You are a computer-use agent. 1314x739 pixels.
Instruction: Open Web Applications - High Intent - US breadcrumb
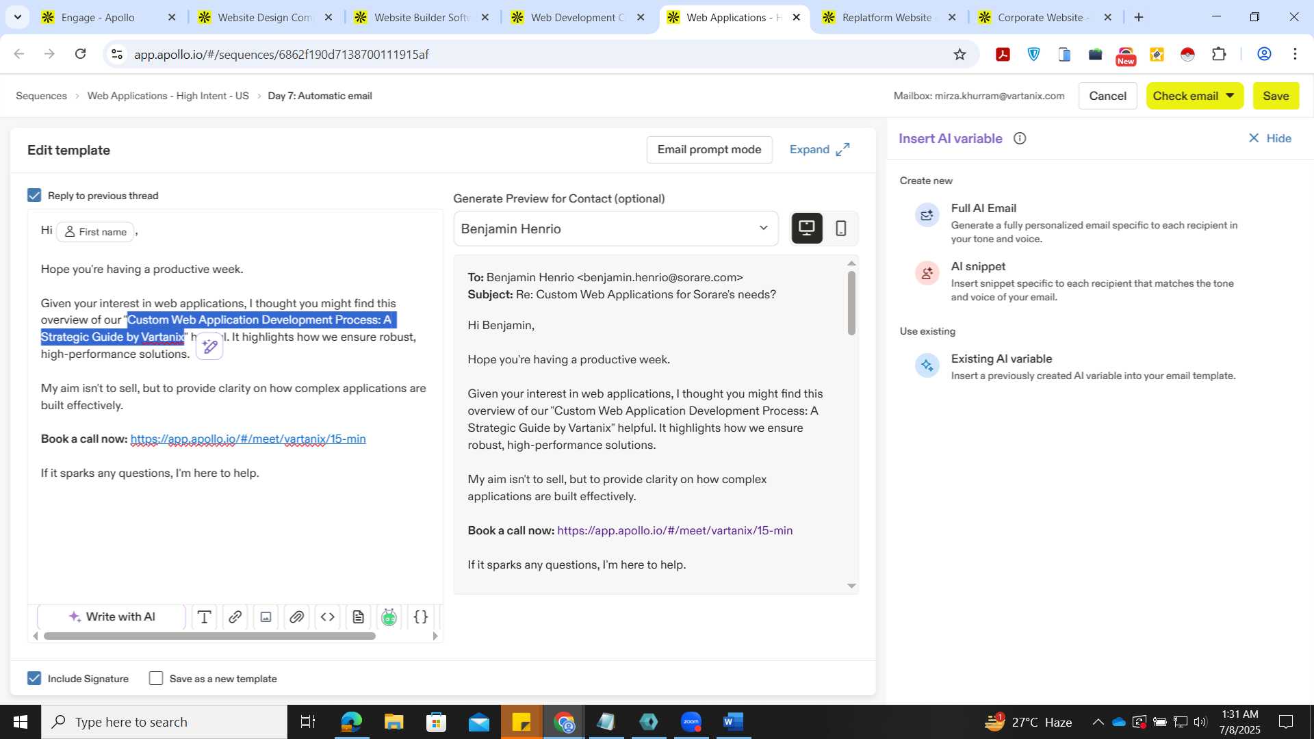[168, 96]
